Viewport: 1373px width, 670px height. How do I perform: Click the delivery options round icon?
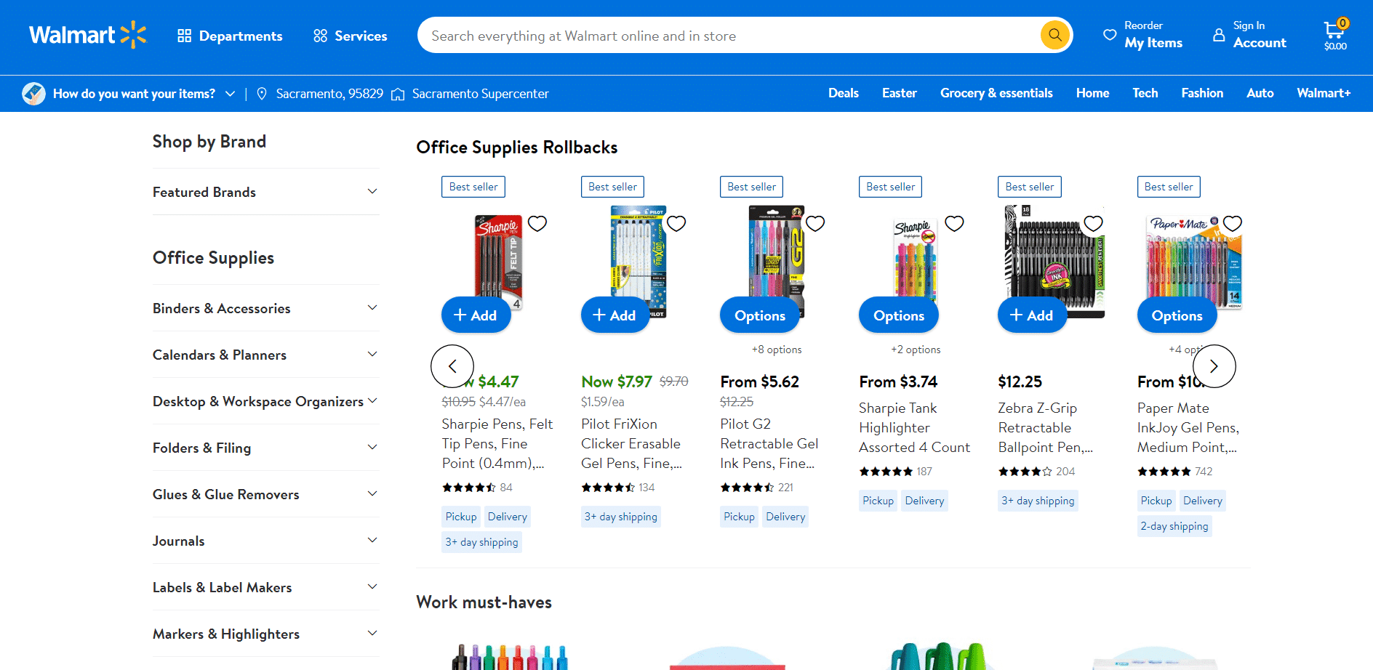tap(33, 94)
